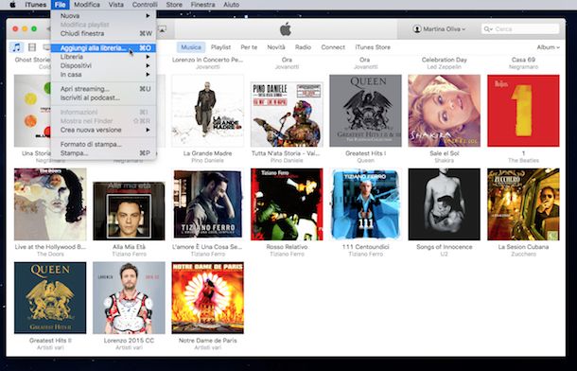Choose Aggiungi alla libreria… menu item
Image resolution: width=577 pixels, height=371 pixels.
103,48
